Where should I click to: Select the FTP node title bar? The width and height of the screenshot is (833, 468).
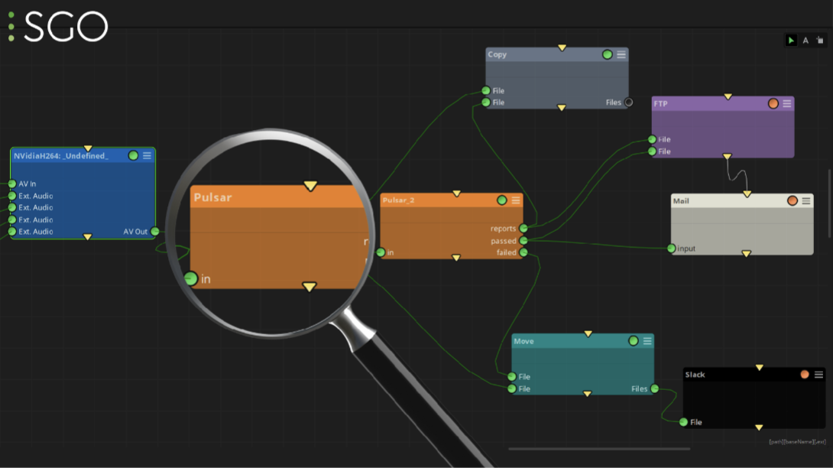(x=723, y=104)
